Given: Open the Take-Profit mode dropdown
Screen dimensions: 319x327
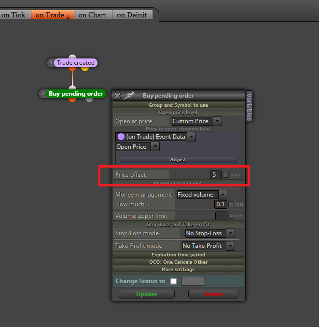Looking at the screenshot, I should pyautogui.click(x=208, y=246).
